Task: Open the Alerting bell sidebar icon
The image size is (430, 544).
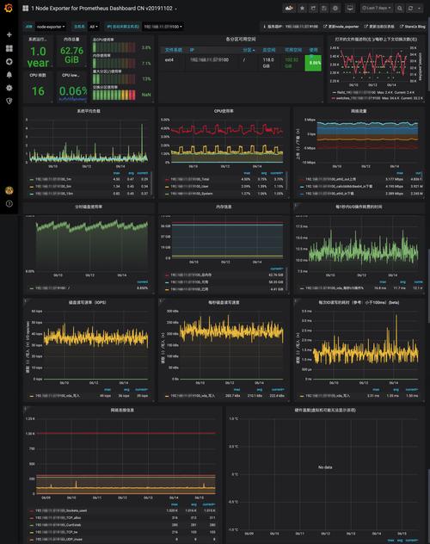Action: click(9, 75)
